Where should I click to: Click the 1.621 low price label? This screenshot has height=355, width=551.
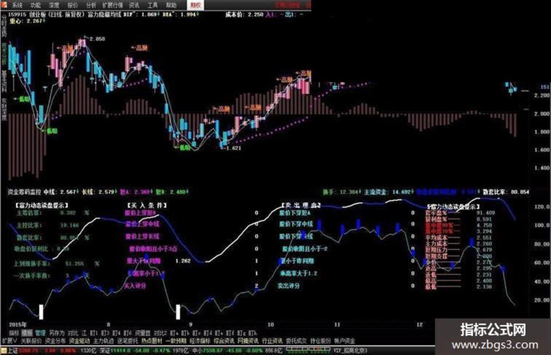233,148
